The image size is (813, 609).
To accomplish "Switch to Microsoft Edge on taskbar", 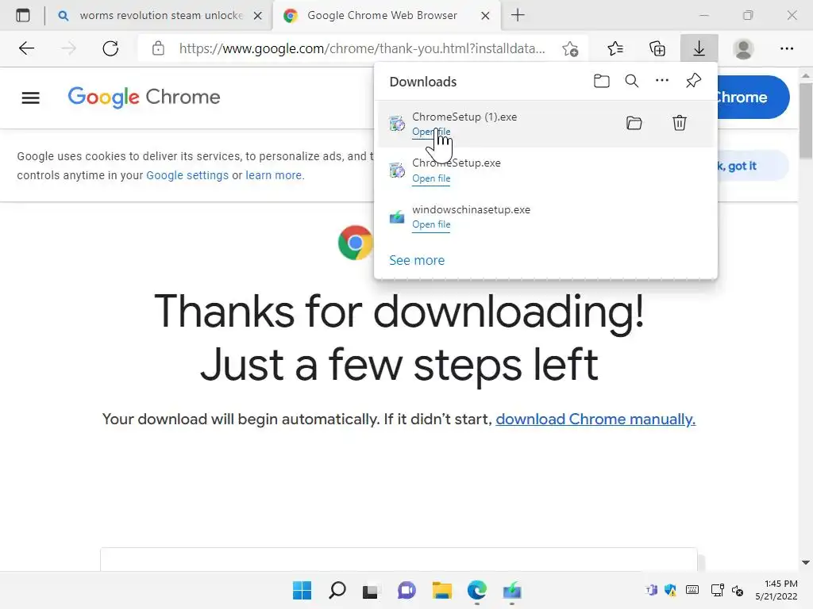I will pos(476,590).
